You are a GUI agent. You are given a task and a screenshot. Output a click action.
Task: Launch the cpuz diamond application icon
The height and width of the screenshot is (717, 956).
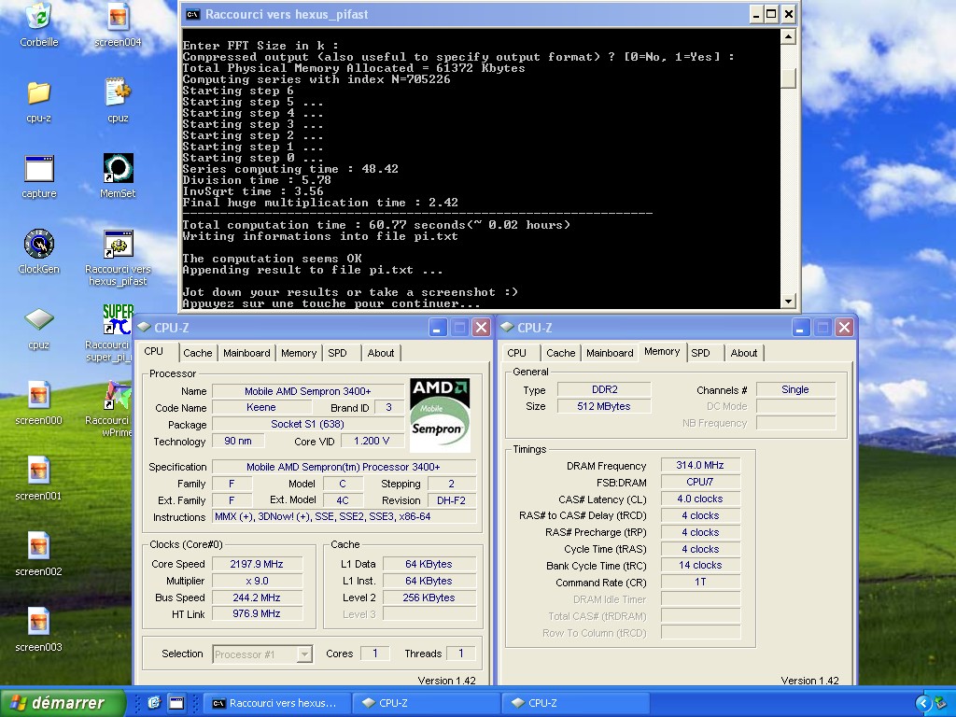[39, 319]
